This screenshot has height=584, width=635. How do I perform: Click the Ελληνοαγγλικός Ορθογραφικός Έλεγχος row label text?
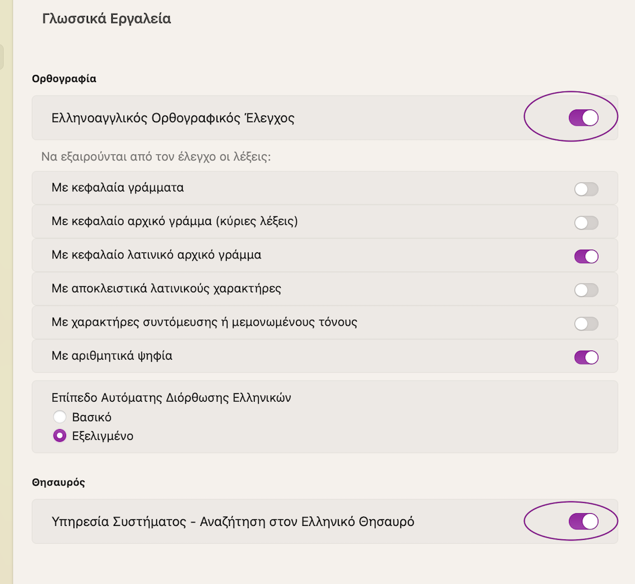[173, 118]
